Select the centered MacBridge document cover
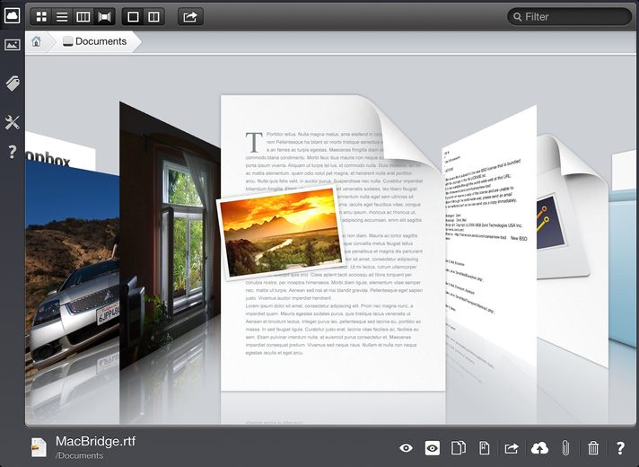 pos(333,243)
